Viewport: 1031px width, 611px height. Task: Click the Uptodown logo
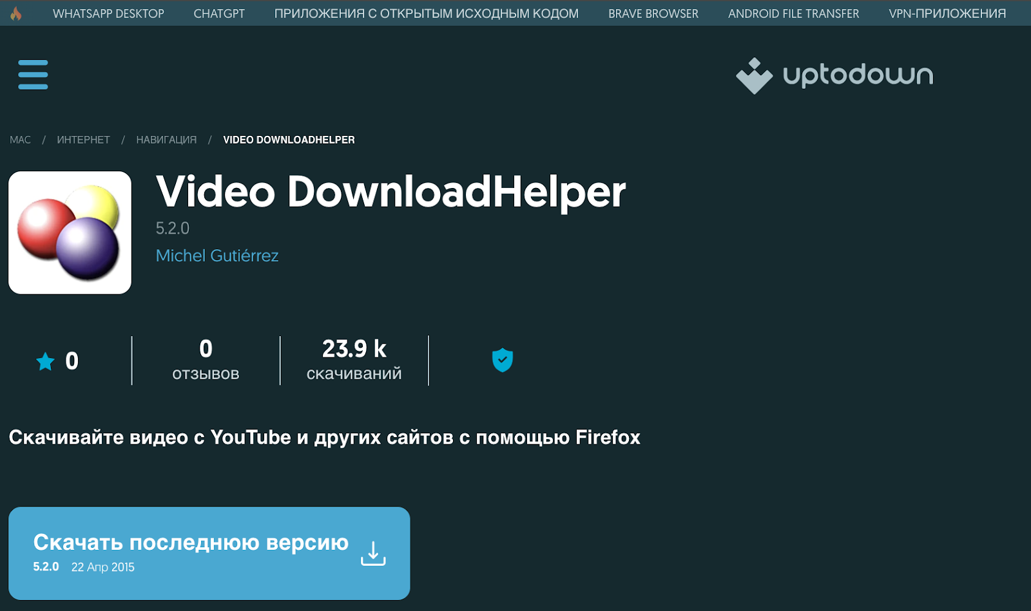click(834, 75)
